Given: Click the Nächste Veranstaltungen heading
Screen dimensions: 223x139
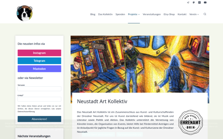Looking at the screenshot, I should [34, 136].
